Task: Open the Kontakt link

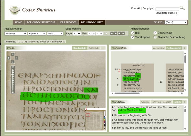Action: 136,8
